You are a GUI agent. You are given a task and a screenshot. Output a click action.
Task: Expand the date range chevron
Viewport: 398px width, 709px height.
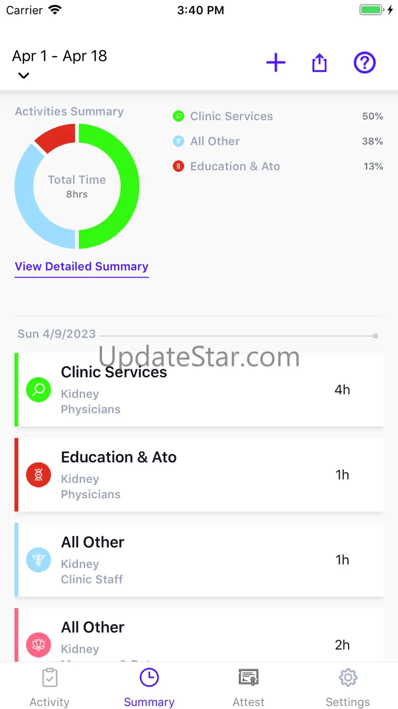pyautogui.click(x=23, y=76)
